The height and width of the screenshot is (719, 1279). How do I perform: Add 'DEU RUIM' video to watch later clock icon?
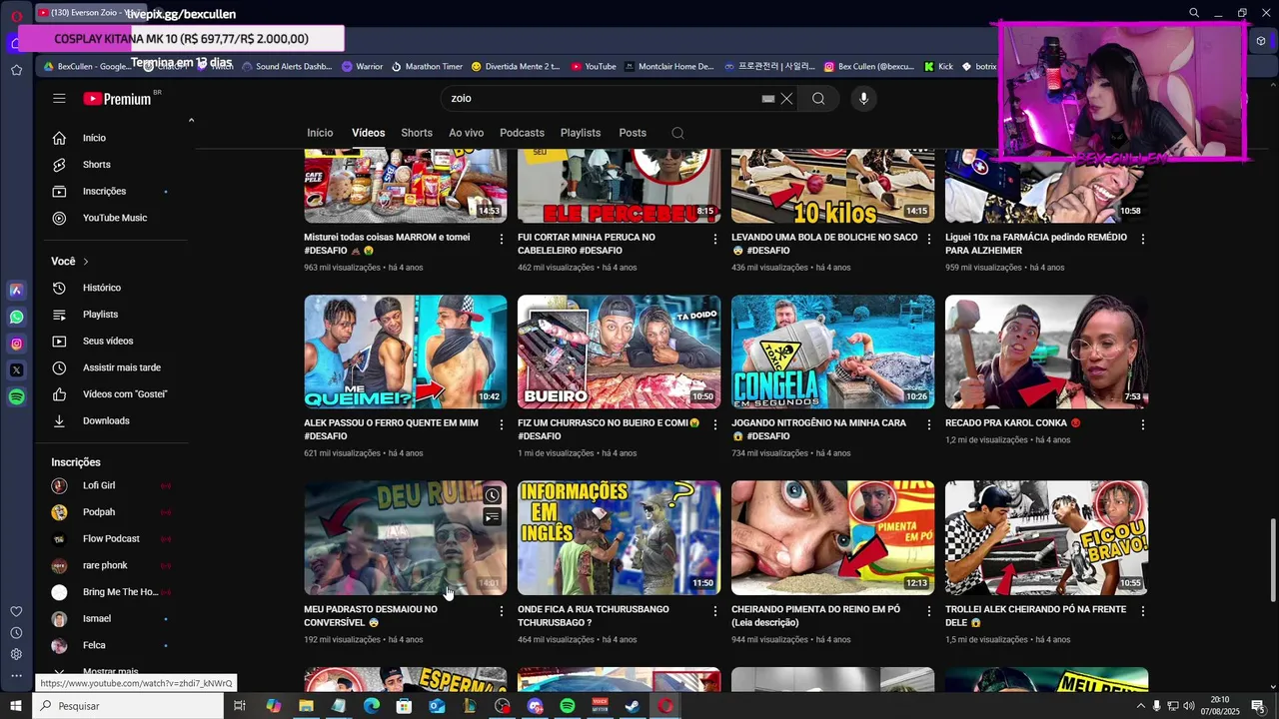click(x=492, y=495)
